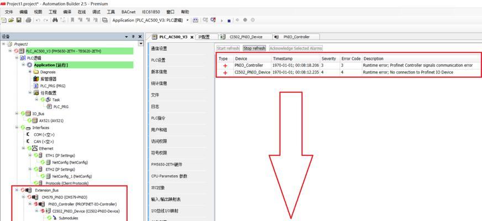Click the Stop refresh button

254,48
